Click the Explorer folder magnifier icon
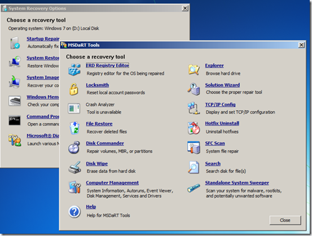The image size is (312, 236). click(x=194, y=69)
